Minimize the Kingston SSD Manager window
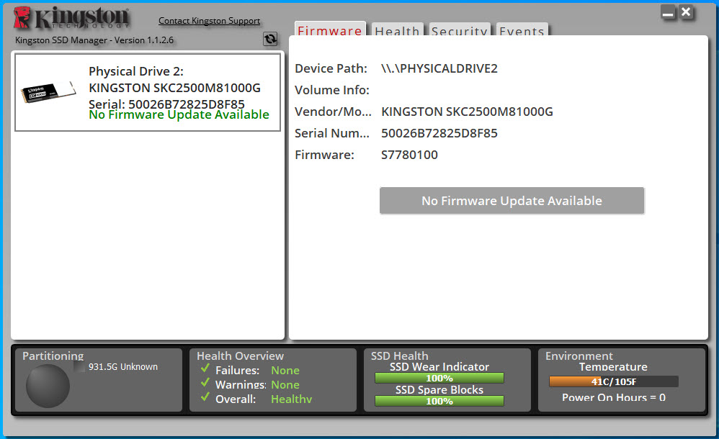The image size is (719, 439). (668, 13)
